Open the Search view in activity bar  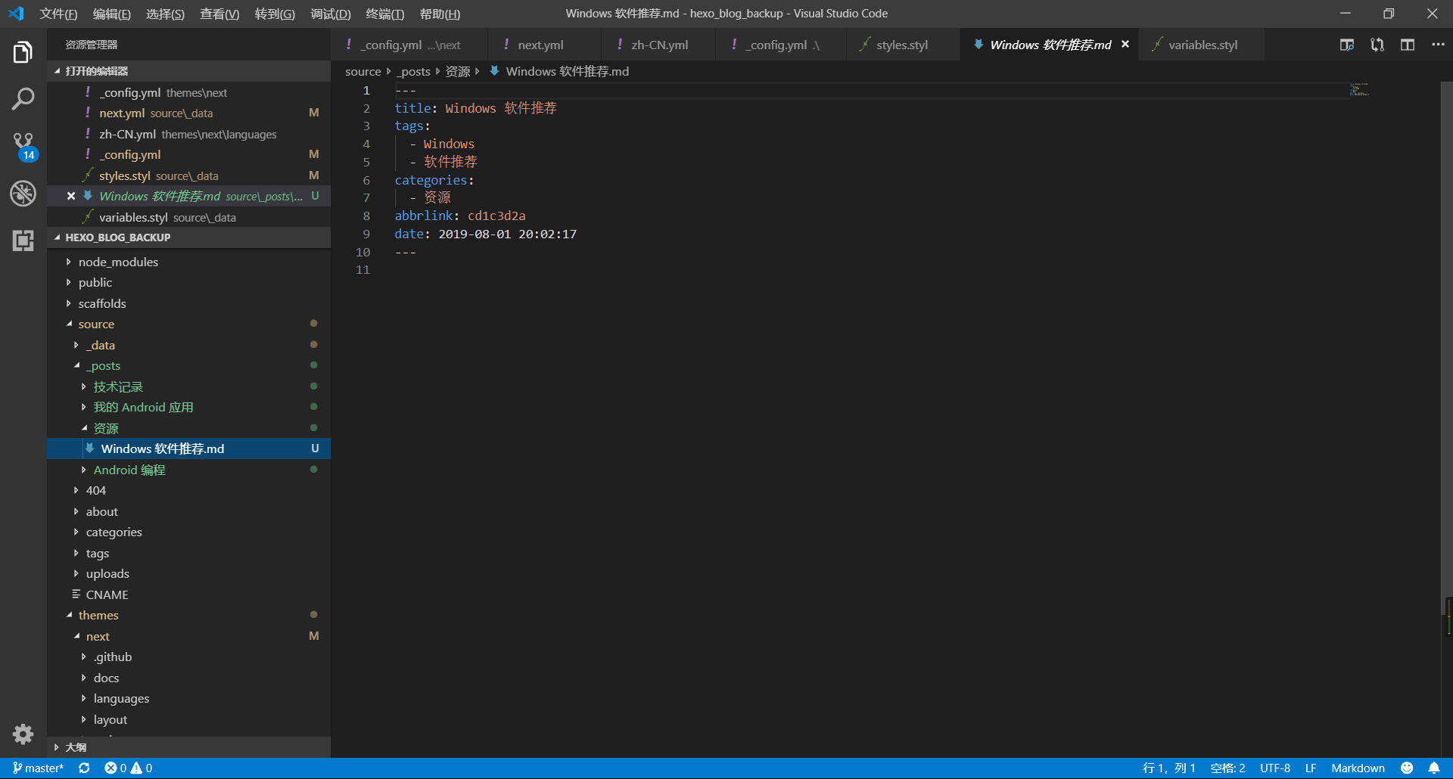23,98
